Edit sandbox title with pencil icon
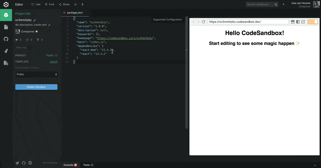 click(35, 20)
